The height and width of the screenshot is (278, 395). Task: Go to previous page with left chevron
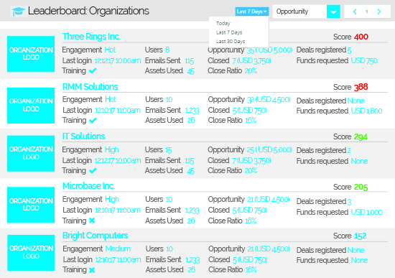355,11
